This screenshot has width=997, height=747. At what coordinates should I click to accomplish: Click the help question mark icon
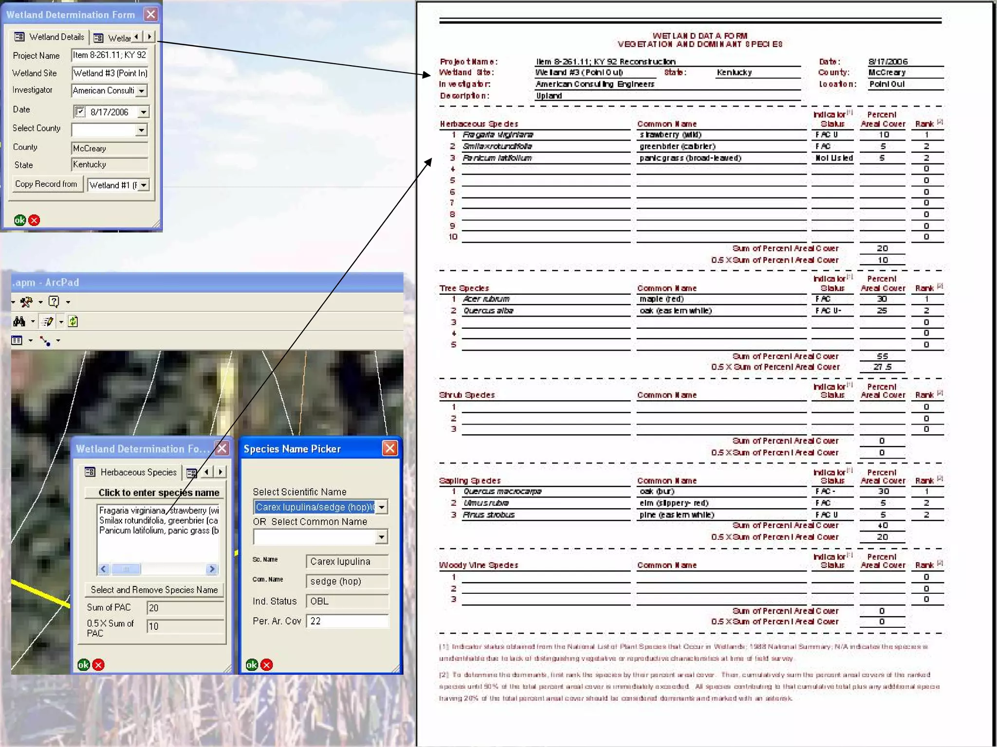(x=54, y=302)
